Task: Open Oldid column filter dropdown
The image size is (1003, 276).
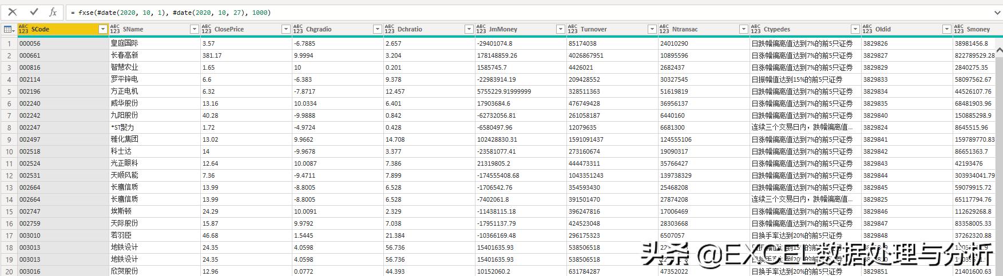Action: (x=947, y=29)
